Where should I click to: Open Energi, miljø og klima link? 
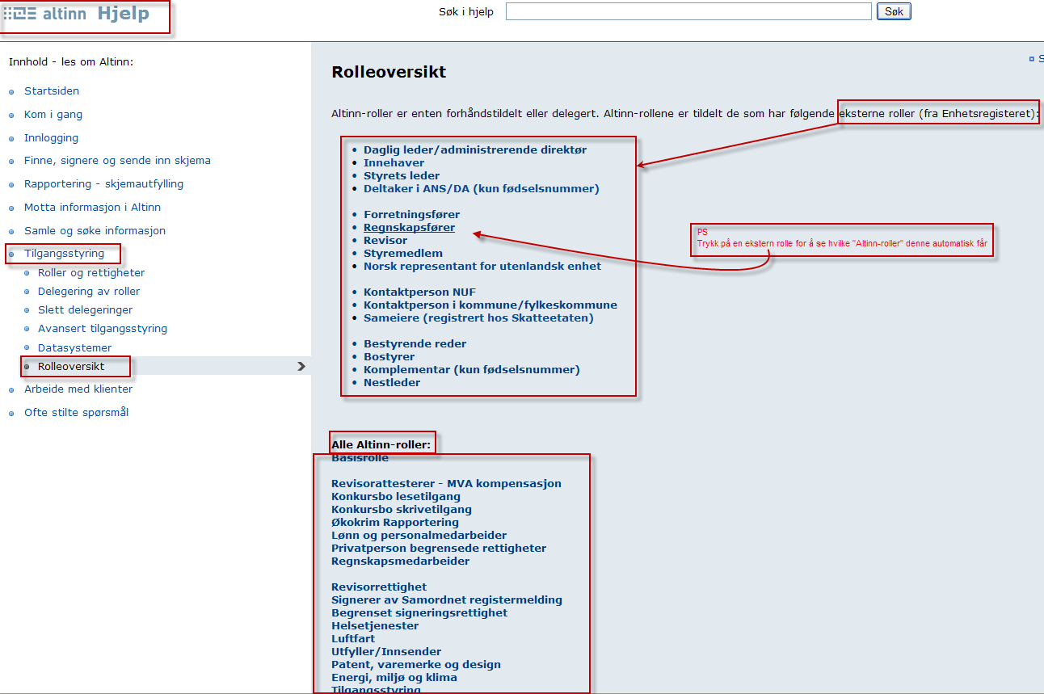click(x=394, y=678)
